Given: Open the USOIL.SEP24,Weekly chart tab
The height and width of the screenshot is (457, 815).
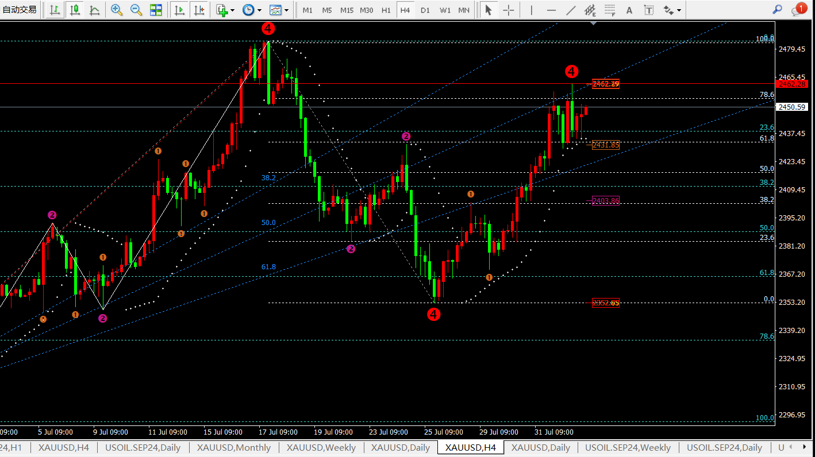Looking at the screenshot, I should coord(628,448).
